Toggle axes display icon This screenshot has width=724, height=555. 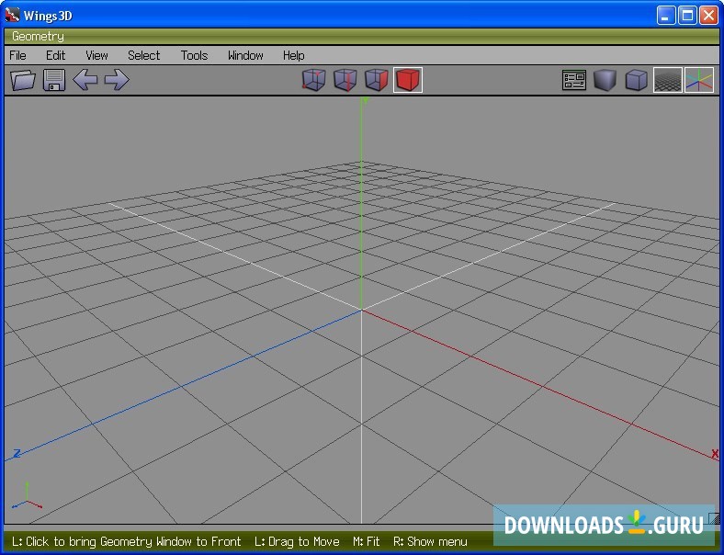coord(699,81)
